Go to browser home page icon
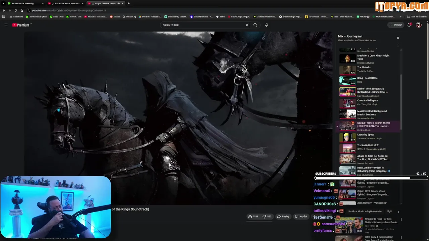Image resolution: width=429 pixels, height=241 pixels. (22, 10)
